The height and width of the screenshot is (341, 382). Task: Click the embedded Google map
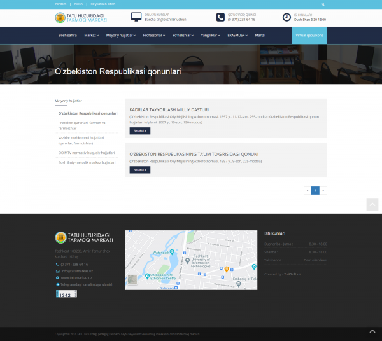pos(191,260)
